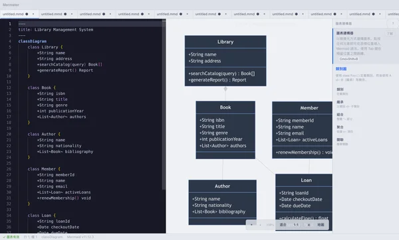This screenshot has height=240, width=399.
Task: Click the 'class Library {' code line
Action: click(x=45, y=47)
